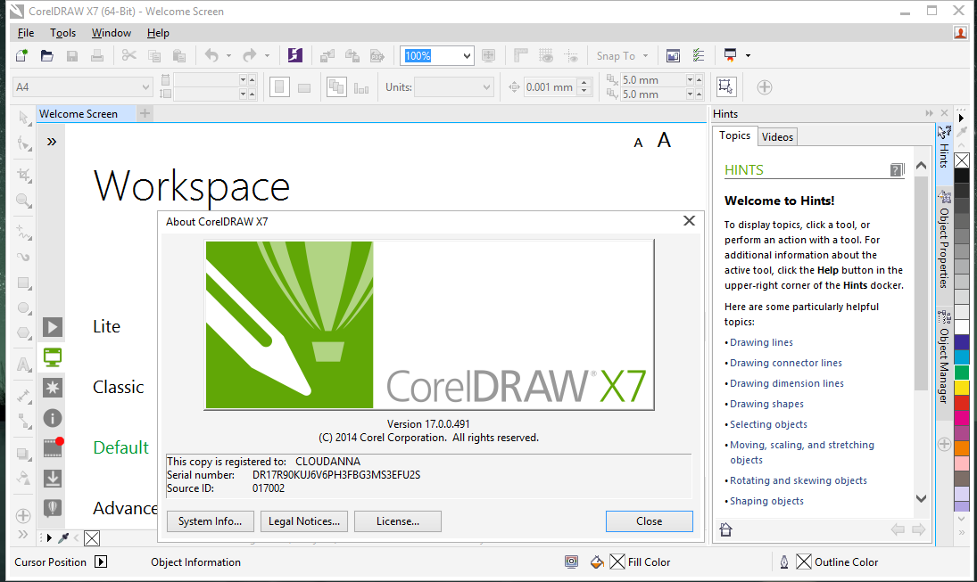Select the Ellipse tool in toolbox
977x582 pixels.
(24, 308)
